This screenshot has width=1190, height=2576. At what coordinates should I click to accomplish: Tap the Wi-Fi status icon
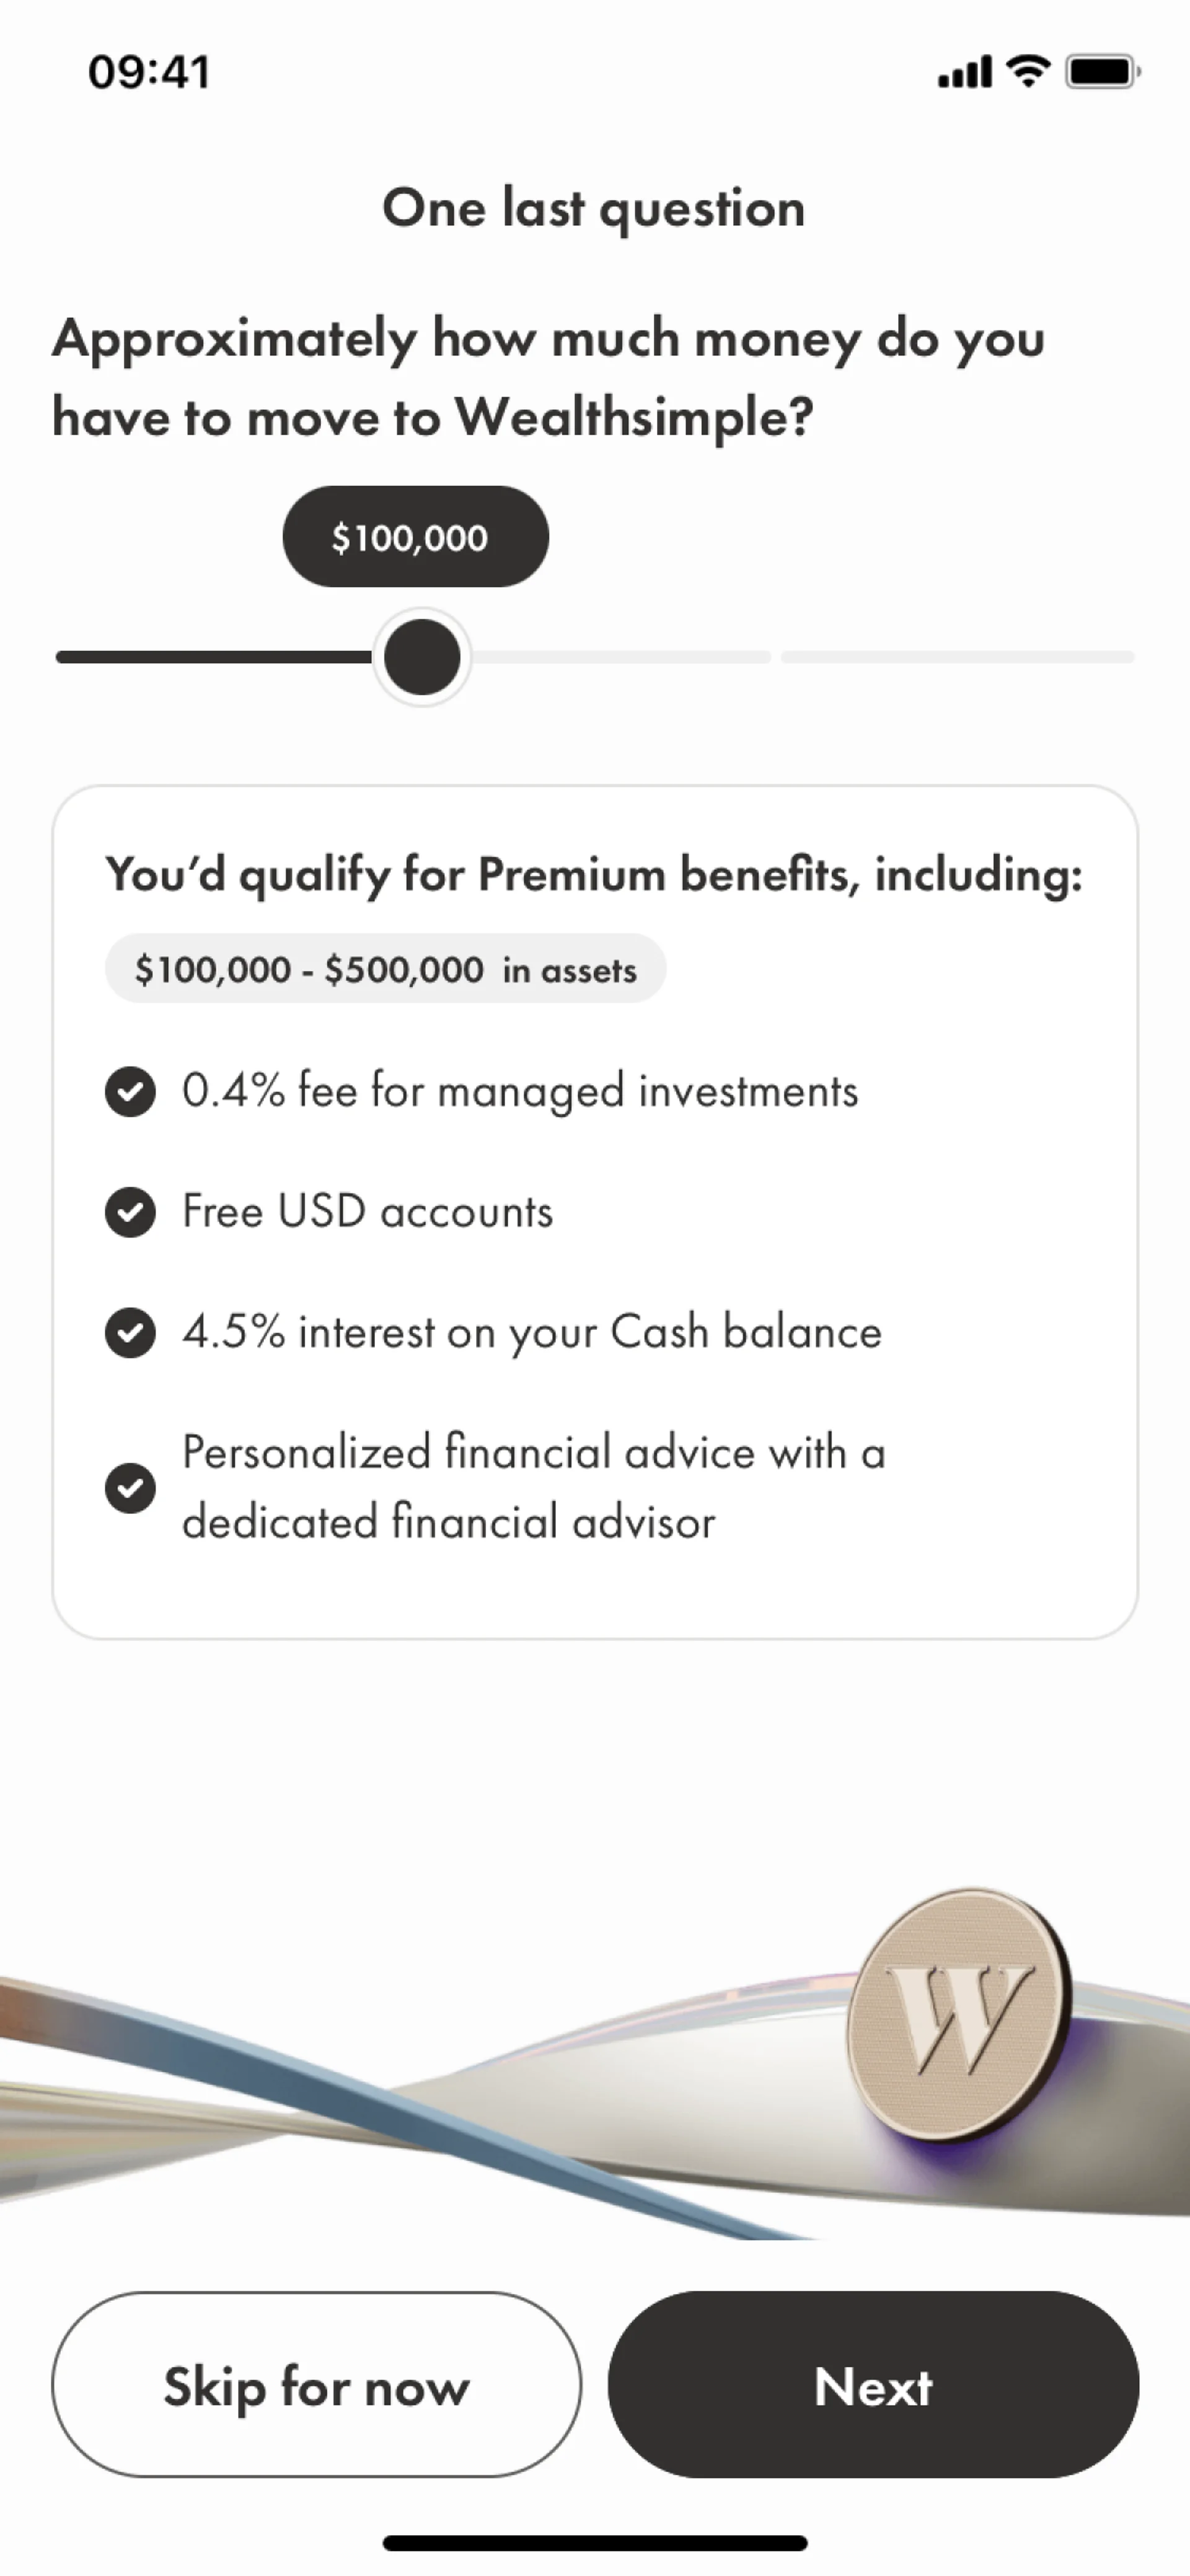[x=1028, y=71]
